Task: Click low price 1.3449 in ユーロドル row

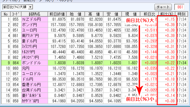Action: coord(115,74)
